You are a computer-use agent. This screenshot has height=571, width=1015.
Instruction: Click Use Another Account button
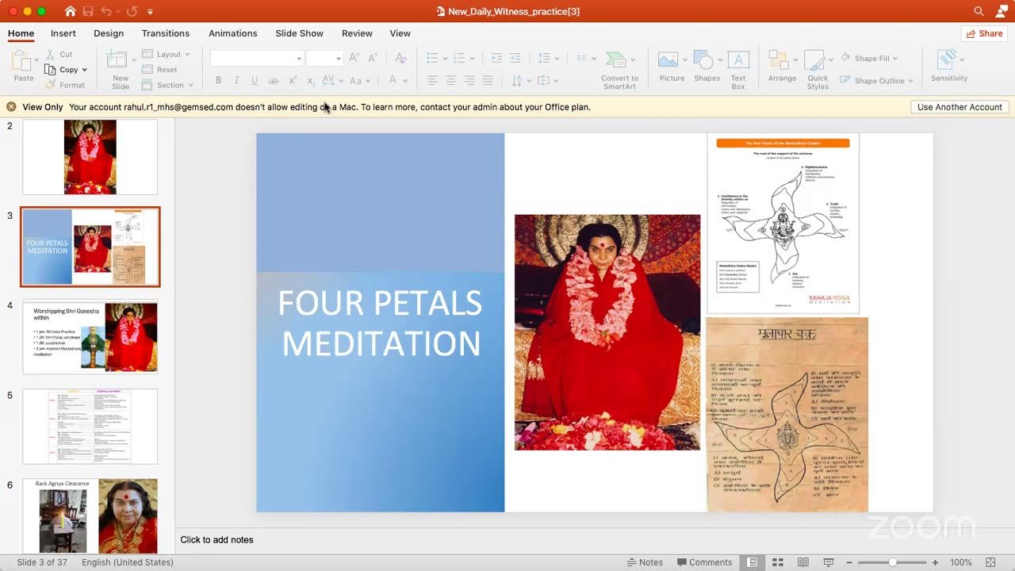pos(959,107)
